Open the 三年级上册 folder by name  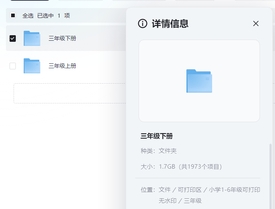point(62,66)
